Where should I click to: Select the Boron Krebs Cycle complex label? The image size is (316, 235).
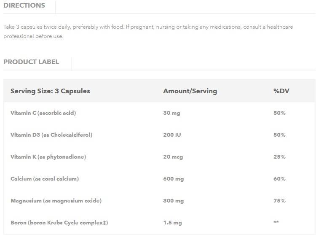(59, 222)
